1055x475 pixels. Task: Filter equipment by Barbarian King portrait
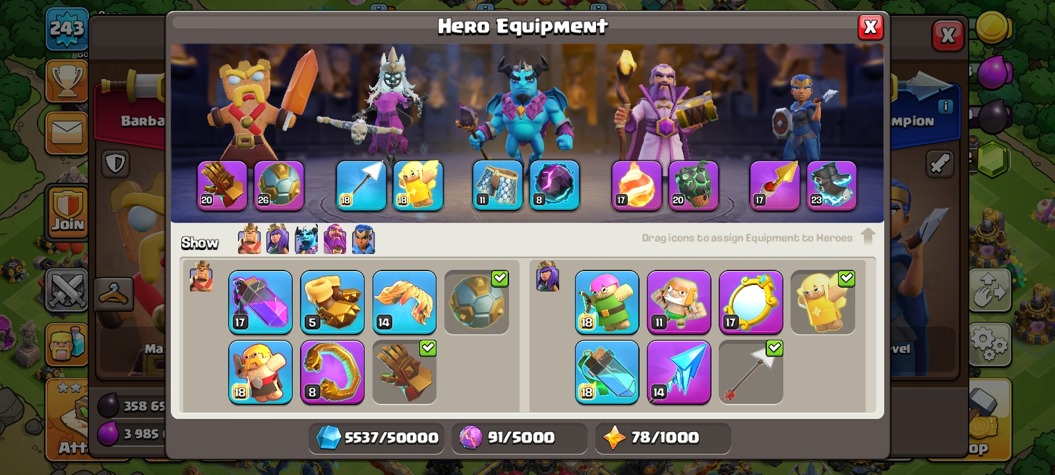point(249,239)
